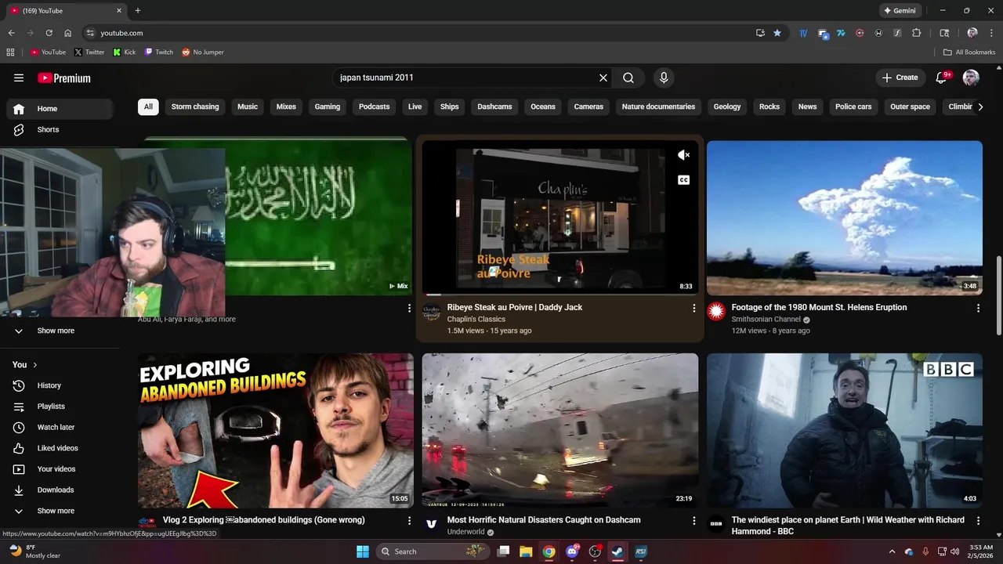
Task: Open the Underworld channel avatar
Action: (x=432, y=524)
